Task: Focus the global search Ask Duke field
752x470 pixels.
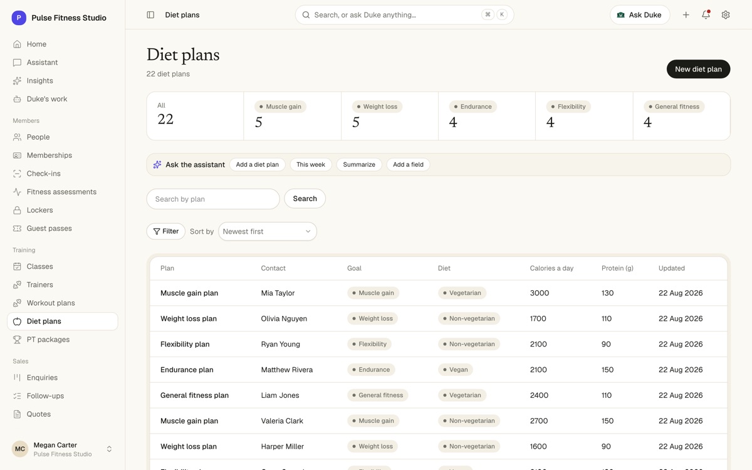Action: 404,15
